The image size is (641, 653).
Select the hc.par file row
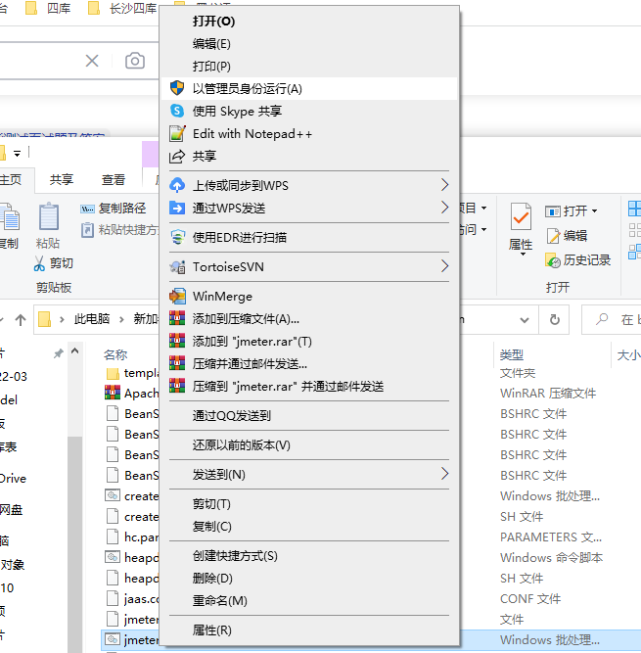pos(132,537)
